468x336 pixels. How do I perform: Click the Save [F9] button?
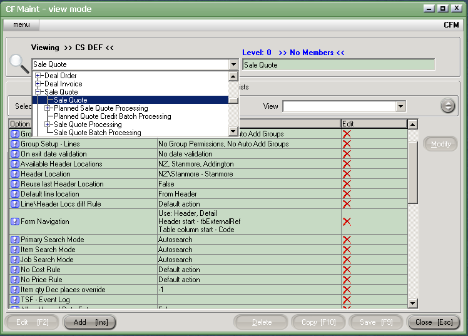[376, 322]
